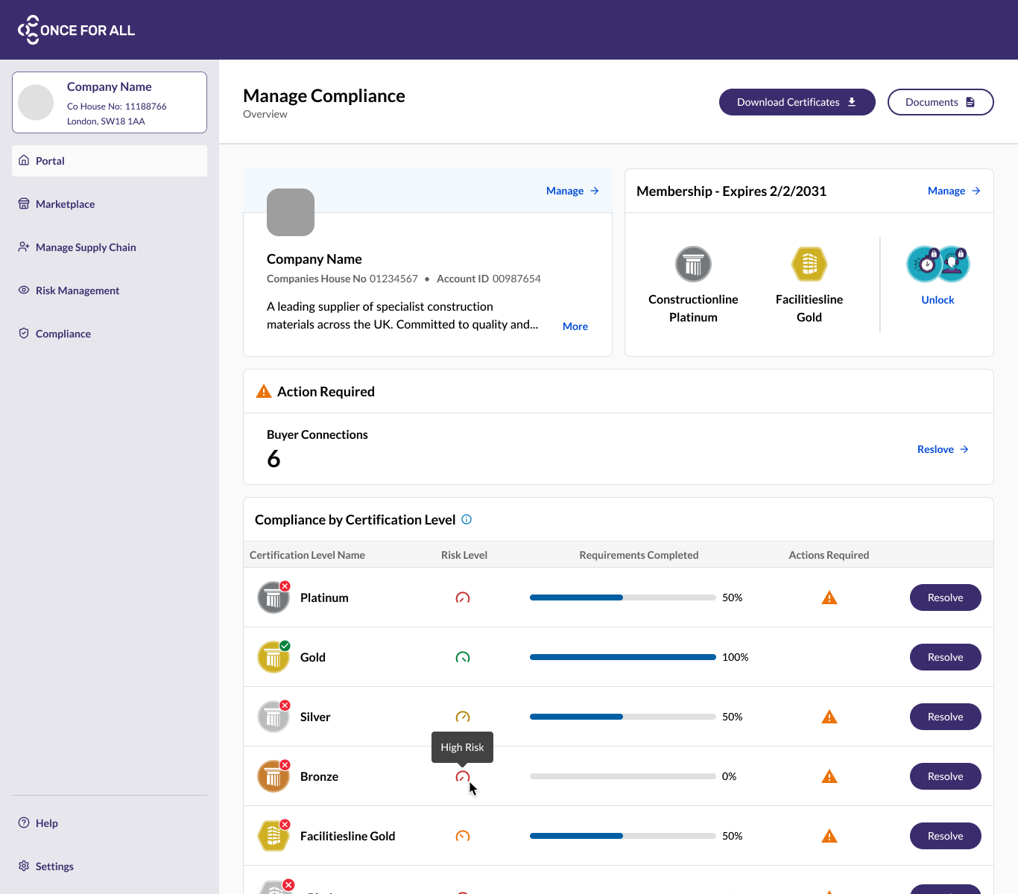Click Resolve button for Bronze
Viewport: 1018px width, 894px height.
pyautogui.click(x=946, y=776)
